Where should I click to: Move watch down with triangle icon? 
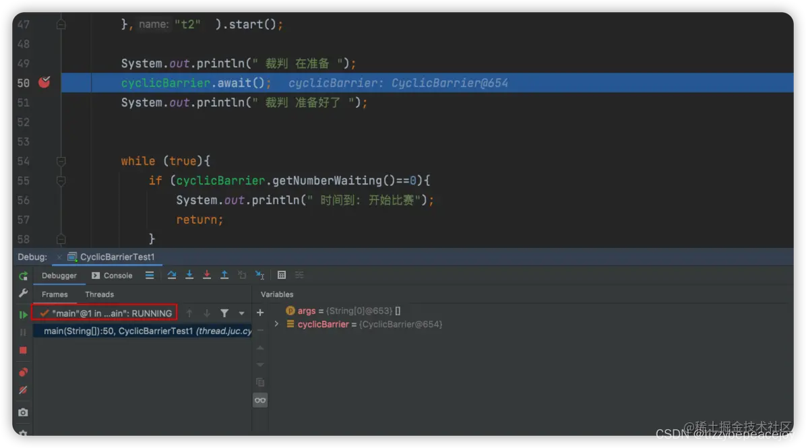coord(260,364)
